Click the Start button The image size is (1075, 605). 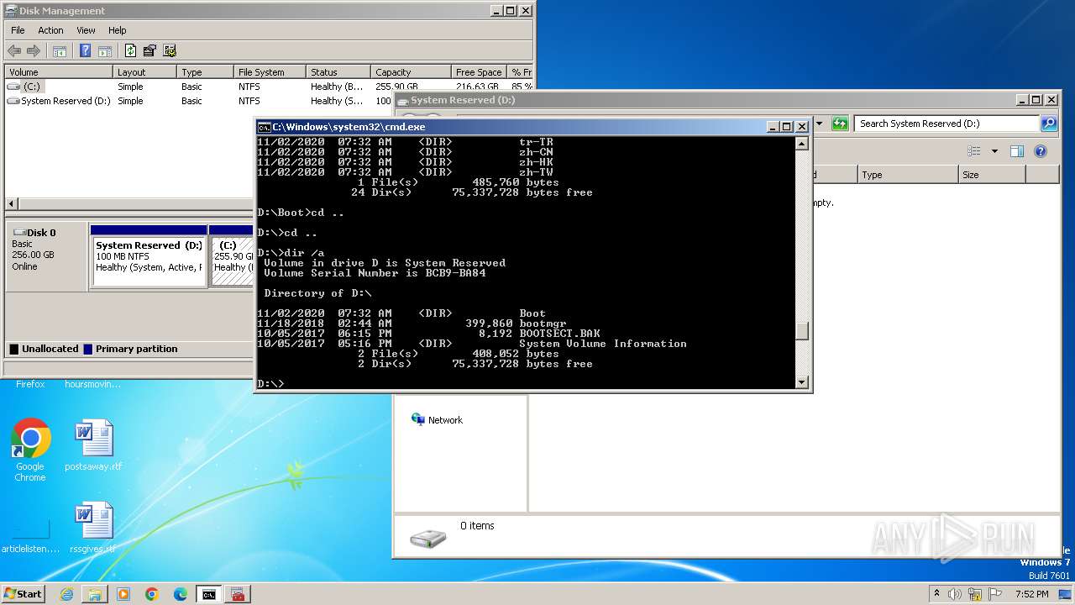[23, 594]
